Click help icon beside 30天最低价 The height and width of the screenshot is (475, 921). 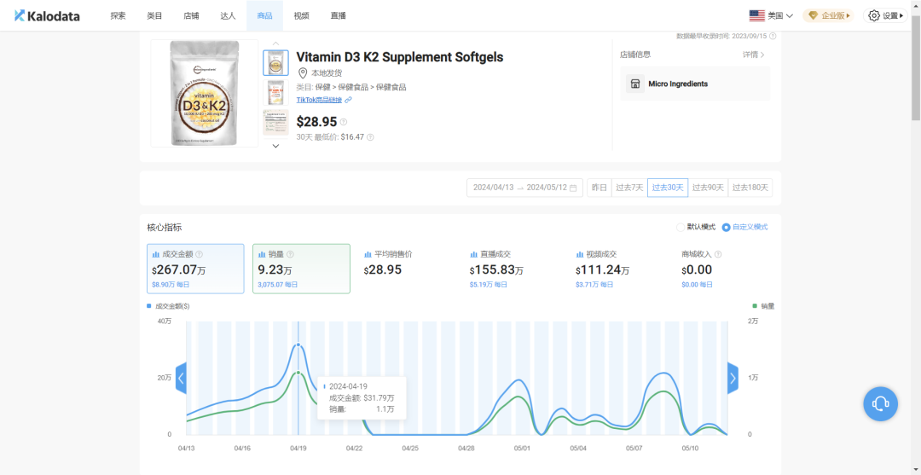(x=371, y=137)
